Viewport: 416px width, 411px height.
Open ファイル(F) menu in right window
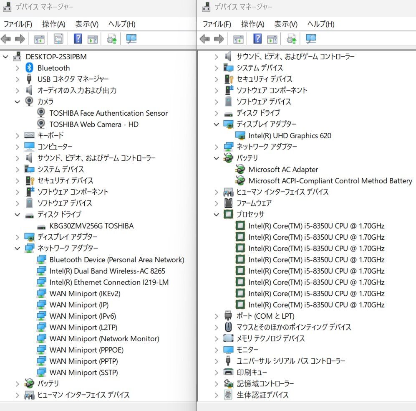[217, 24]
